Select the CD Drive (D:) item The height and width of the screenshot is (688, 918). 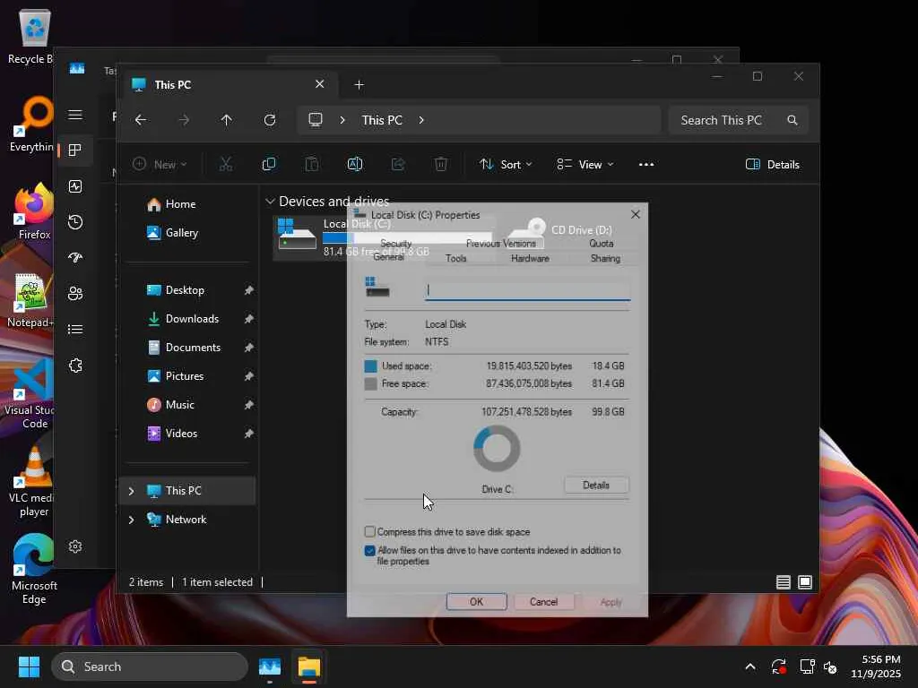pyautogui.click(x=562, y=230)
